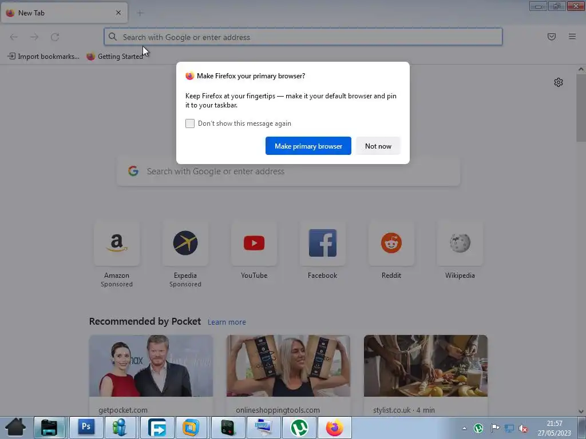Select the New Tab tab
586x439 pixels.
pos(64,13)
